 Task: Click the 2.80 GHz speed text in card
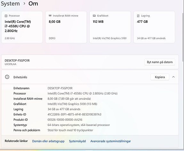(x=10, y=38)
